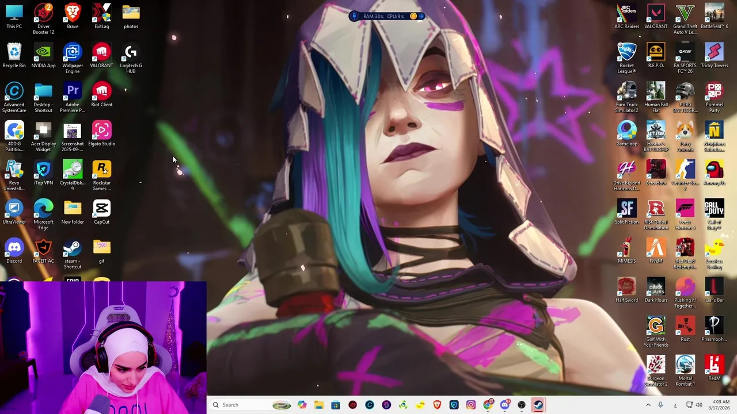This screenshot has height=414, width=737.
Task: Select the Party Animals icon
Action: click(685, 136)
